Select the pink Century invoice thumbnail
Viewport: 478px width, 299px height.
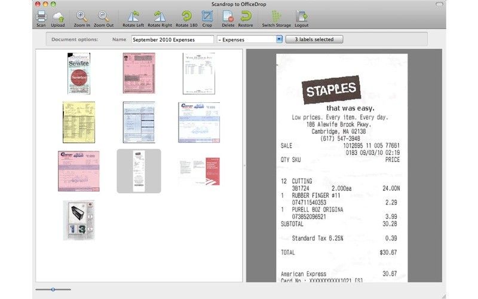click(79, 171)
